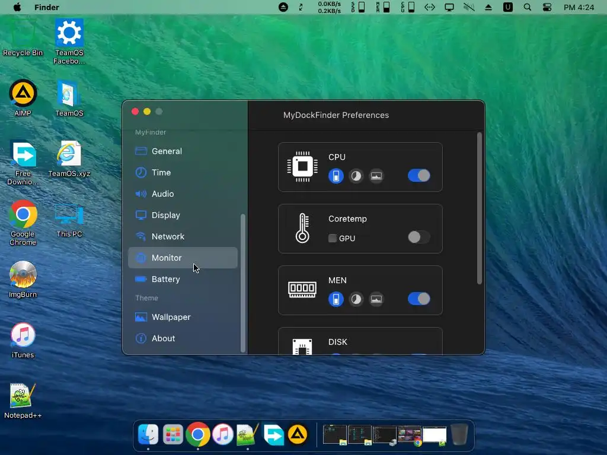The height and width of the screenshot is (455, 607).
Task: Go to the Display settings
Action: click(x=183, y=215)
